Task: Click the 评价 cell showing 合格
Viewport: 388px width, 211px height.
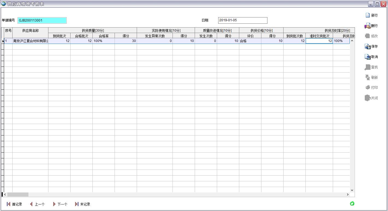Action: coord(250,41)
